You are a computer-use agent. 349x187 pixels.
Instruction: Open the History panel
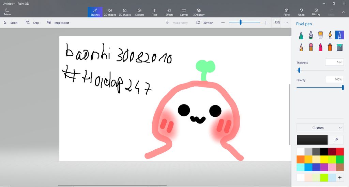[316, 12]
